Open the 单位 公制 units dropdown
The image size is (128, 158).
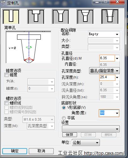[x=86, y=143]
